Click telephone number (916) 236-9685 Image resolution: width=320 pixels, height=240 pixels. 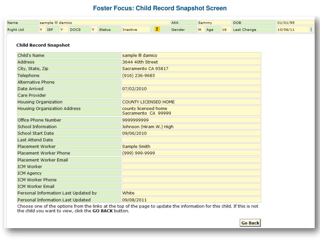point(138,76)
